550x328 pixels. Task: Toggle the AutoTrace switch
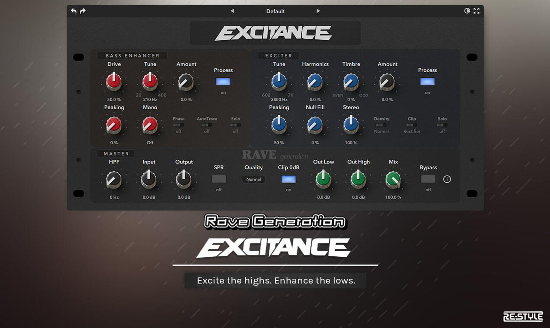207,125
